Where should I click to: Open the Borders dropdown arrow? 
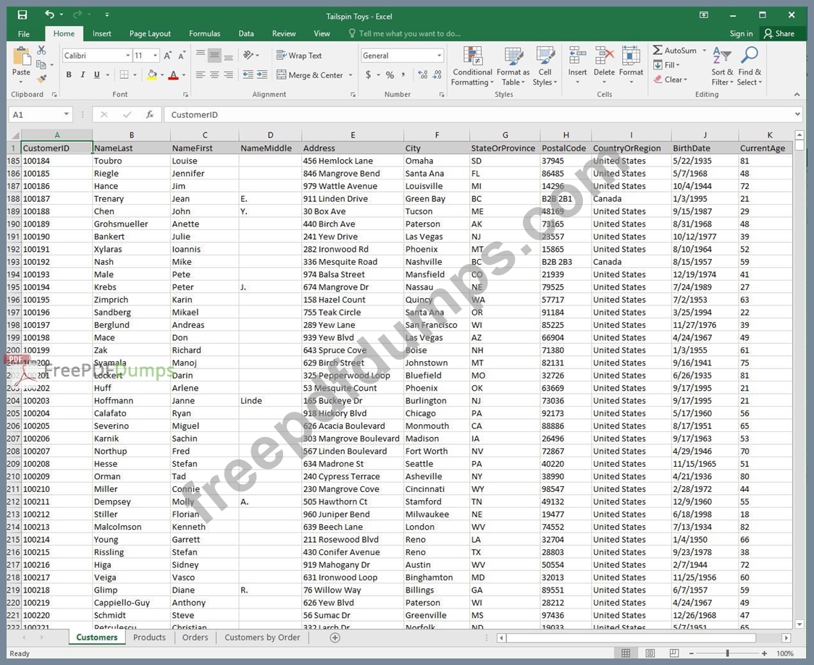(135, 75)
